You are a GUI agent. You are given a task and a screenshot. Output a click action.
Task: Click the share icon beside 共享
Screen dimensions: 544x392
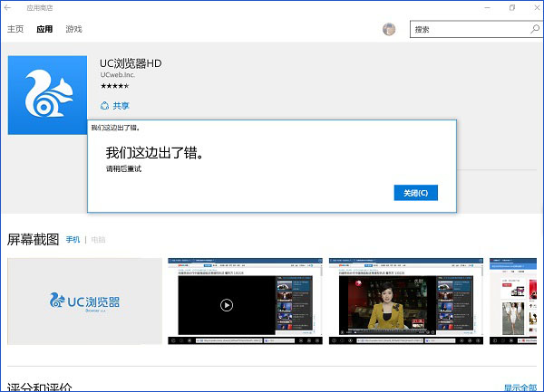tap(104, 106)
